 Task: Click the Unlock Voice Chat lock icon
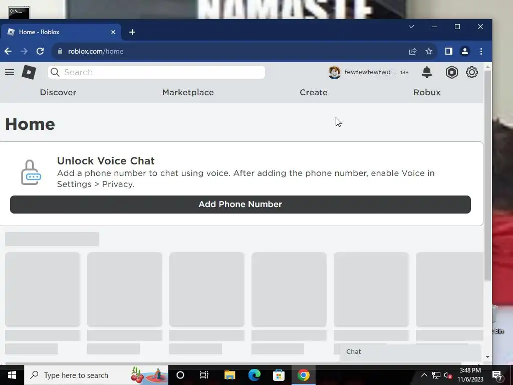click(x=31, y=172)
